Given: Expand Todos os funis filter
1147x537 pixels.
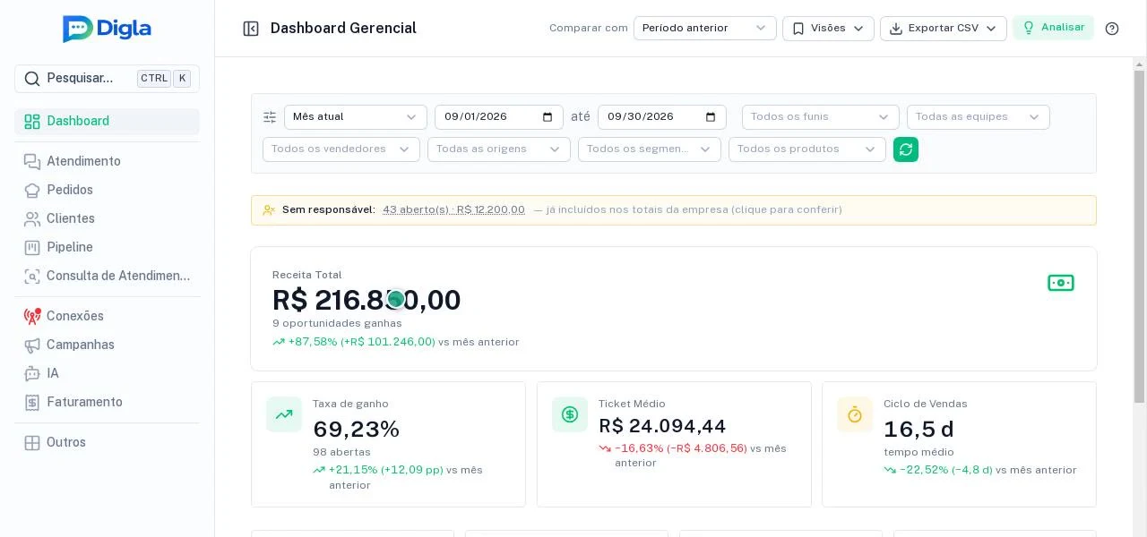Looking at the screenshot, I should tap(821, 117).
